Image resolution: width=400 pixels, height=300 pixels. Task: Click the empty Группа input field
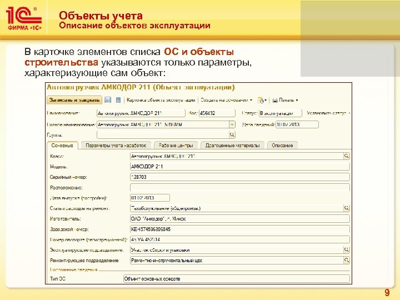(163, 134)
